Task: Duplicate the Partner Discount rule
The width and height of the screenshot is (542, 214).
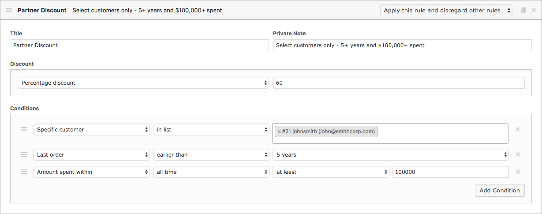Action: (523, 10)
